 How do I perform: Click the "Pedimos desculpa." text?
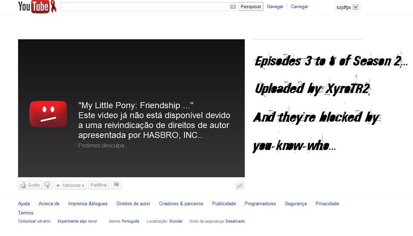(102, 145)
